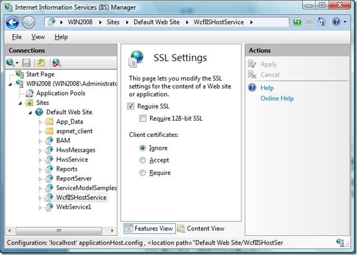Open the File menu
357x255 pixels.
(17, 37)
